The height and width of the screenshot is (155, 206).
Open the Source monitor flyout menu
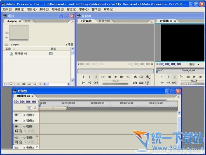point(152,22)
